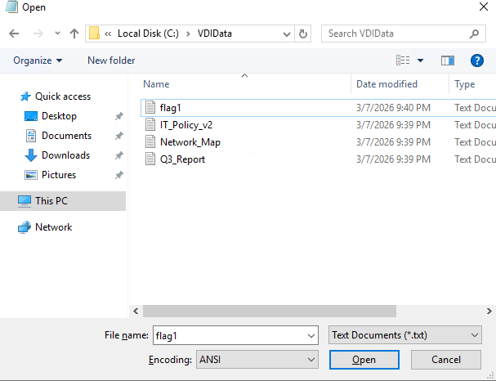Click the Open button
Viewport: 496px width, 381px height.
[364, 360]
